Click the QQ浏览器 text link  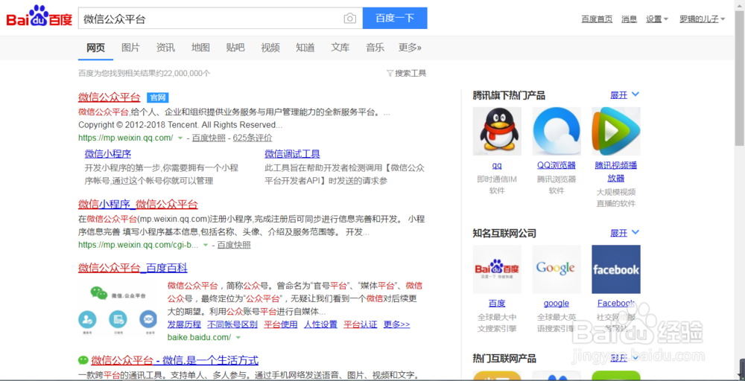click(x=557, y=165)
